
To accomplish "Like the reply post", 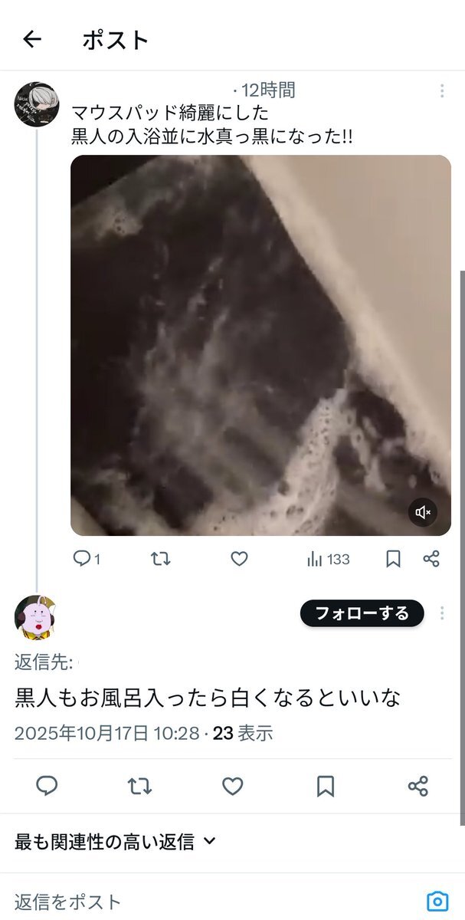I will click(x=233, y=786).
